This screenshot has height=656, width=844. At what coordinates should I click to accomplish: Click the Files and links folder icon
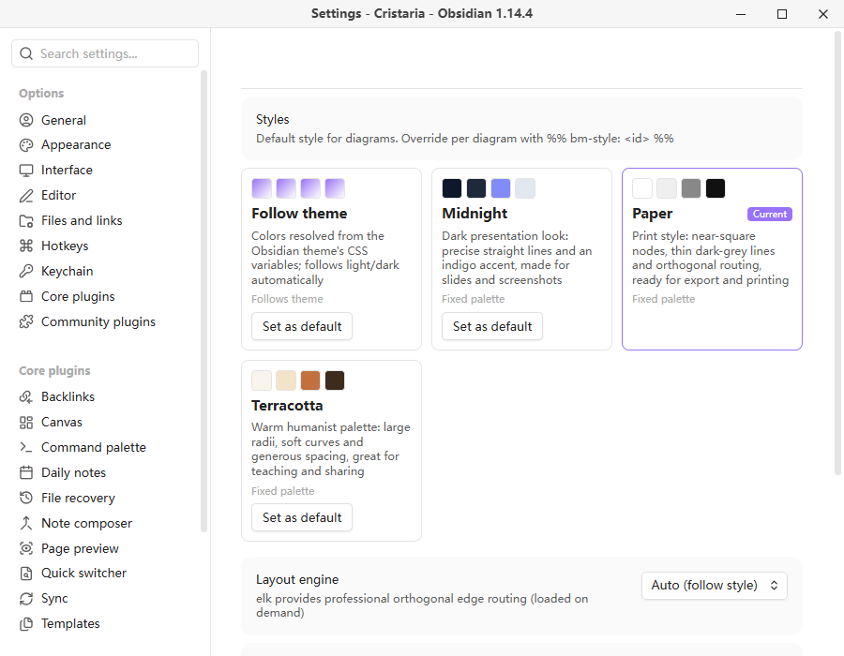pyautogui.click(x=26, y=221)
